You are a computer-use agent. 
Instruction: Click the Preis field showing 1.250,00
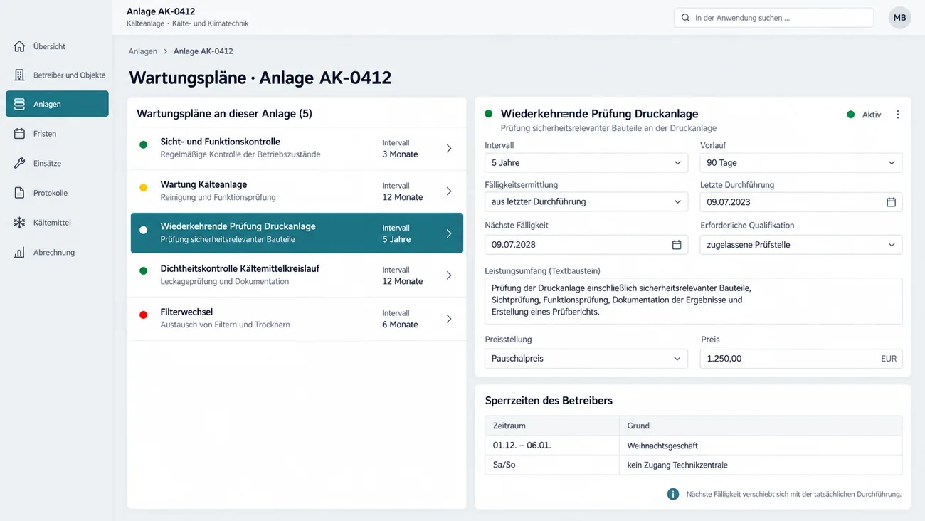pos(801,359)
